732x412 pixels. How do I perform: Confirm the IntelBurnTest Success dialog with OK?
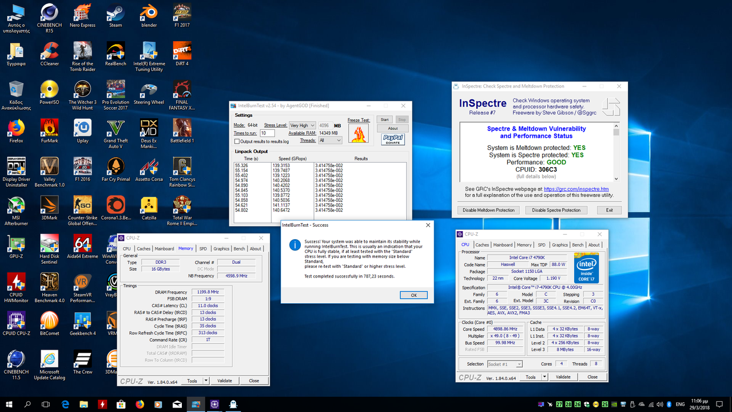click(413, 295)
